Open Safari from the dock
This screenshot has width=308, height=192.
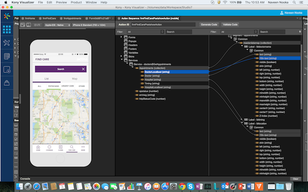pos(36,186)
